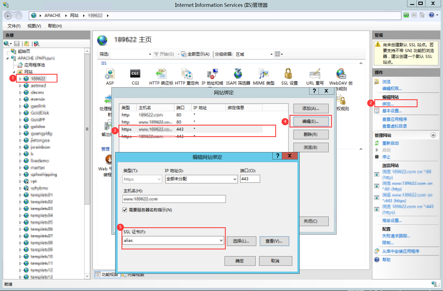
Task: Expand the first site node under 网站
Action: (20, 79)
